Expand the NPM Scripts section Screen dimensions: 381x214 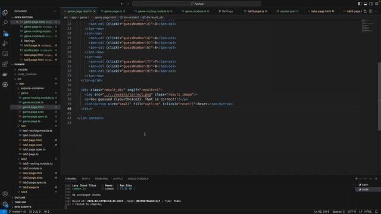point(35,207)
